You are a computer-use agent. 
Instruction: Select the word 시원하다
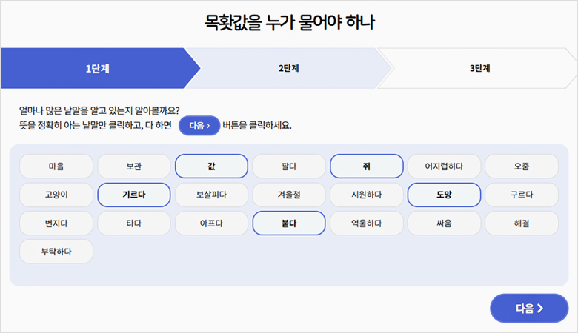click(366, 195)
